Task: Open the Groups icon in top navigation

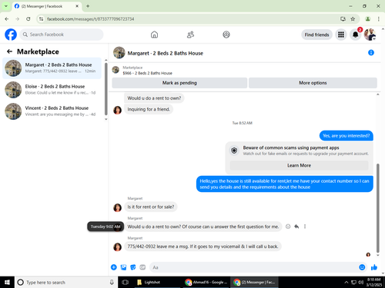Action: pos(226,35)
